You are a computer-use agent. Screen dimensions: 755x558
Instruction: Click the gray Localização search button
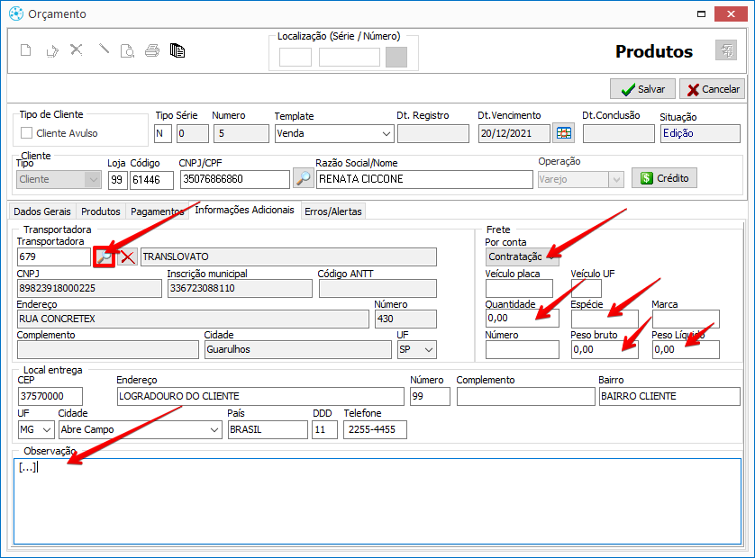click(x=396, y=58)
